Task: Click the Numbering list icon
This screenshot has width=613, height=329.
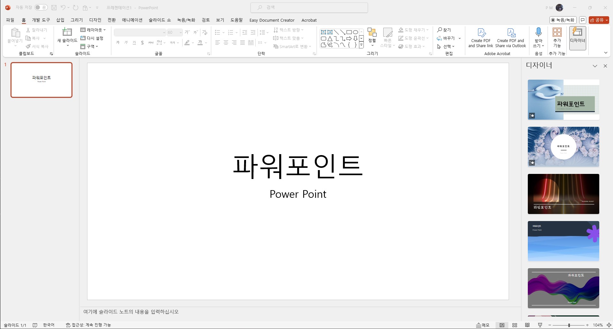Action: tap(231, 32)
